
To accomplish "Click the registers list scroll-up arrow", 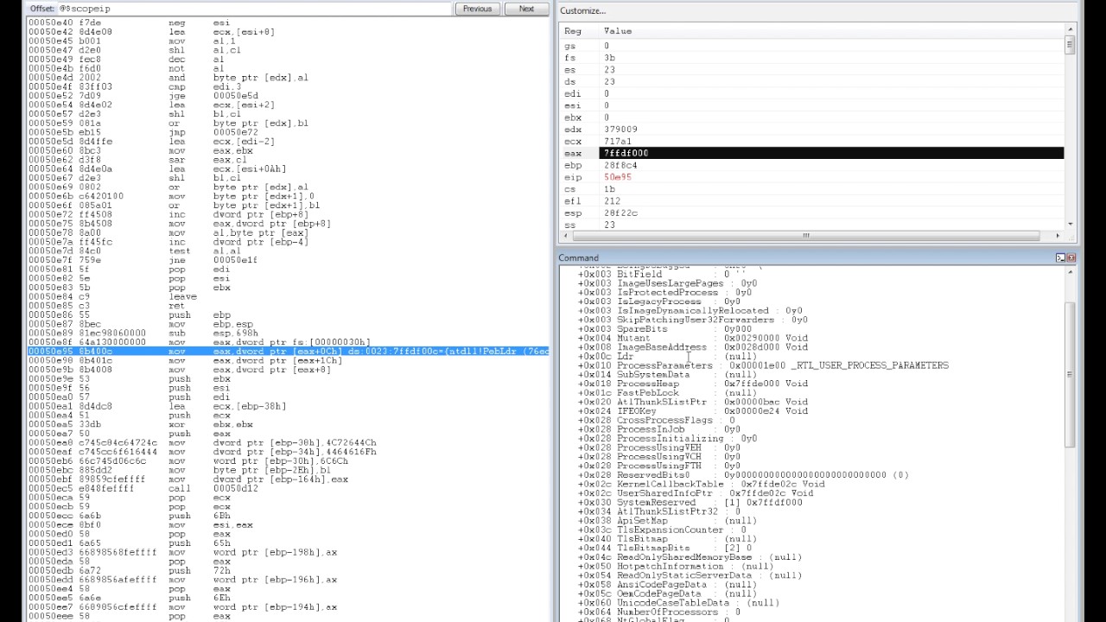I will tap(1070, 31).
